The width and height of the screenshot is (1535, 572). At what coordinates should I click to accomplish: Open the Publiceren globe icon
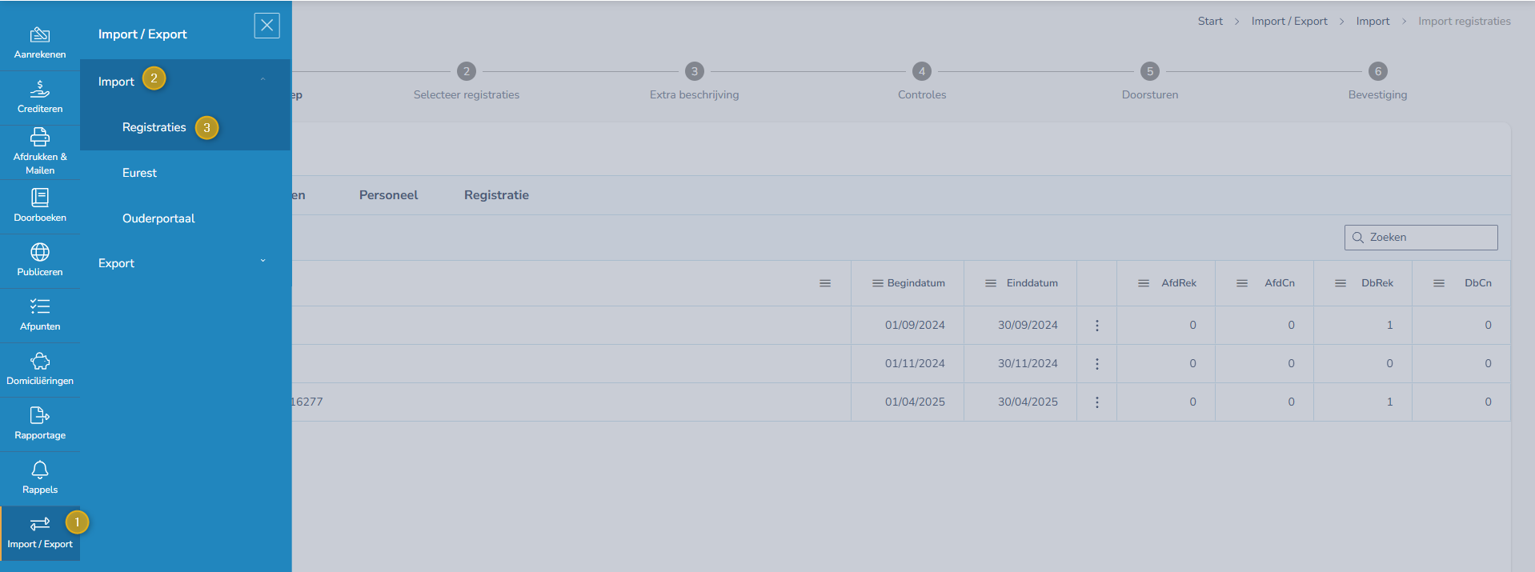point(40,253)
